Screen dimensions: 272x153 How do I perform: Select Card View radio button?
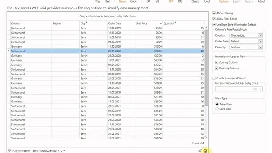pyautogui.click(x=217, y=109)
